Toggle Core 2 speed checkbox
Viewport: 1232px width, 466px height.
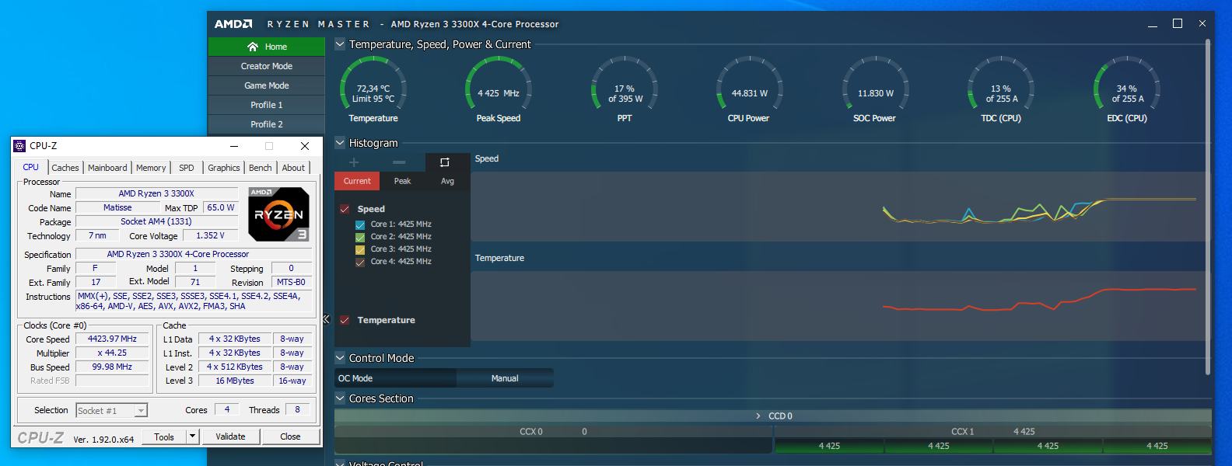[360, 237]
